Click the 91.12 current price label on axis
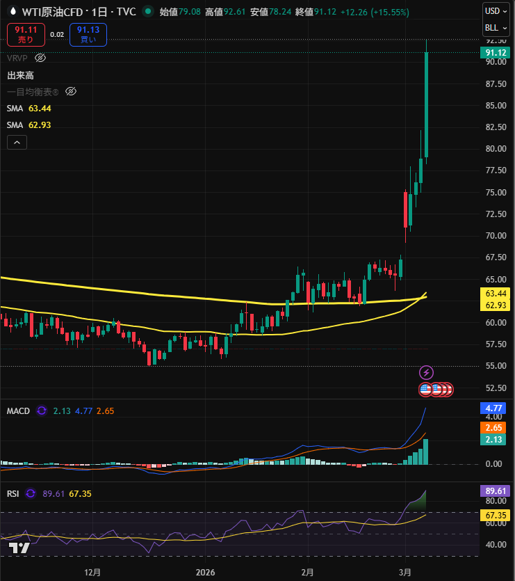 tap(495, 52)
